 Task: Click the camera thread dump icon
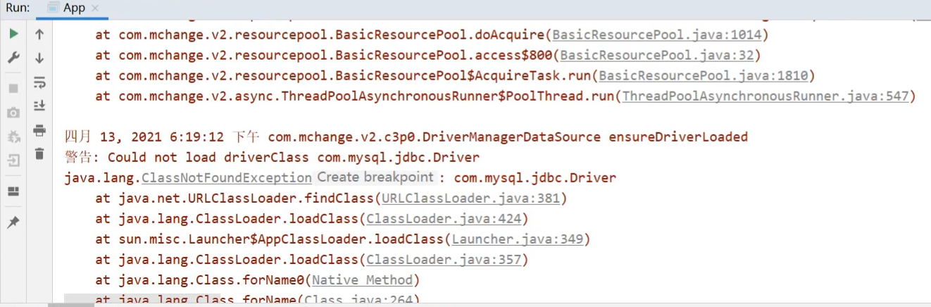coord(13,113)
